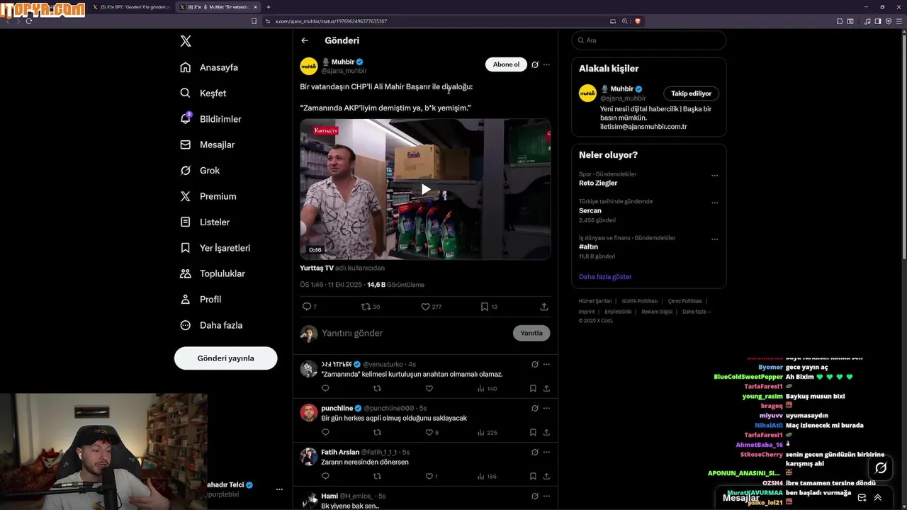Open Sercan trending topic
907x510 pixels.
590,210
